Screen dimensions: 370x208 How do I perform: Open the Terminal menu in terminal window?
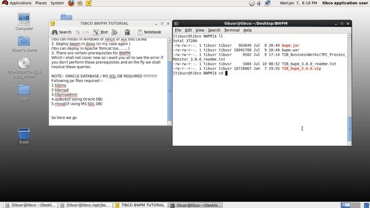[232, 30]
